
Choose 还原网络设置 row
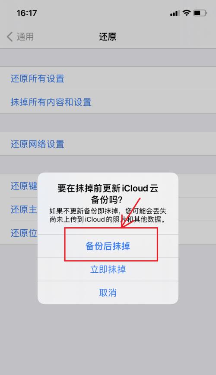coord(108,144)
